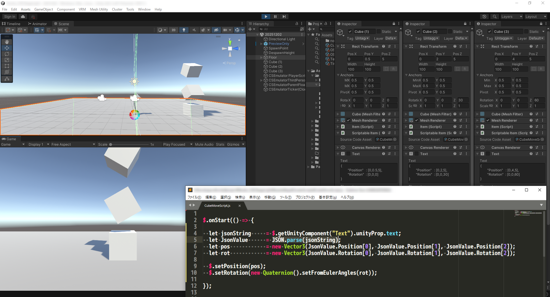Select the Move tool in Scene

click(x=7, y=48)
